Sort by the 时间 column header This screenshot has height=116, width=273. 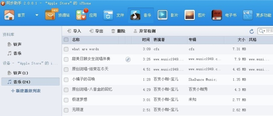[x=142, y=40]
